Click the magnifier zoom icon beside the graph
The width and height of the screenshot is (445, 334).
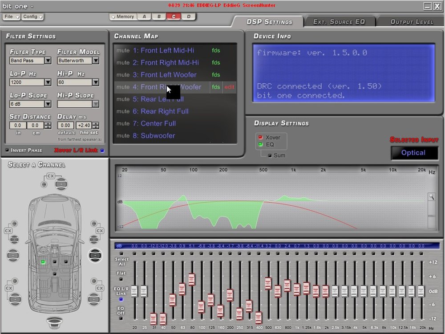[x=431, y=196]
